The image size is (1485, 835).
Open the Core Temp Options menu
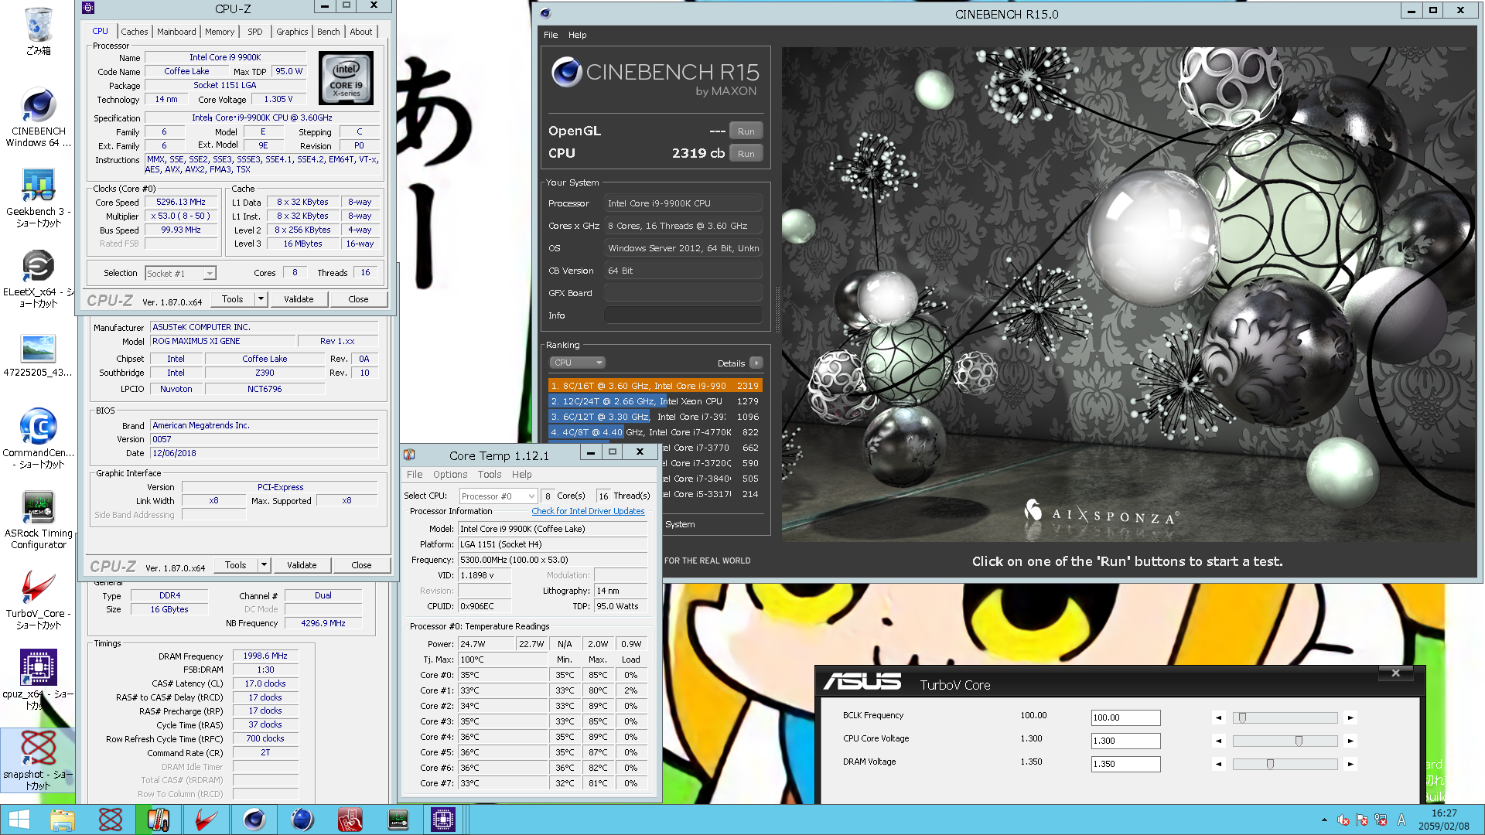point(450,475)
